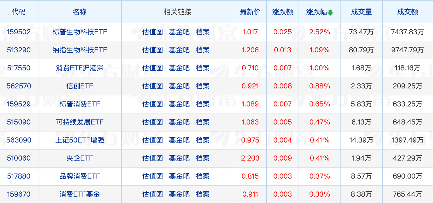Viewport: 433px width, 203px height.
Task: Sort by 最新价 column header
Action: [250, 12]
